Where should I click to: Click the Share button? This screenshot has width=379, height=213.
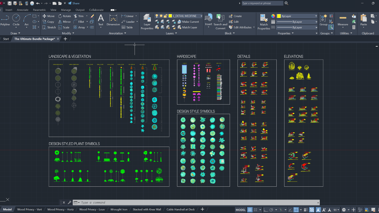point(74,3)
